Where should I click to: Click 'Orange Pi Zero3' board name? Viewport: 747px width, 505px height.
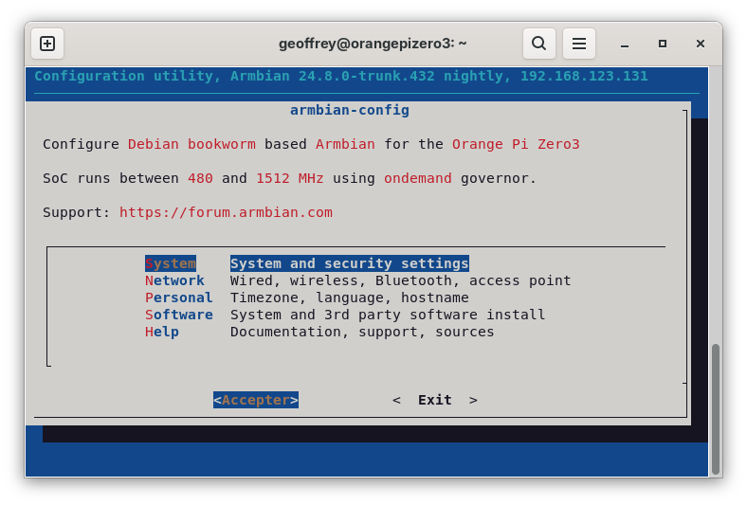coord(516,144)
